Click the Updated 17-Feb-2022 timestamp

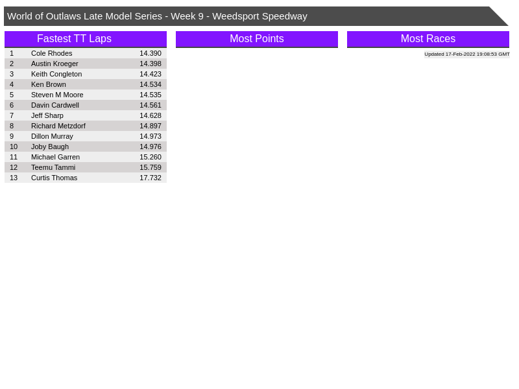[x=466, y=54]
